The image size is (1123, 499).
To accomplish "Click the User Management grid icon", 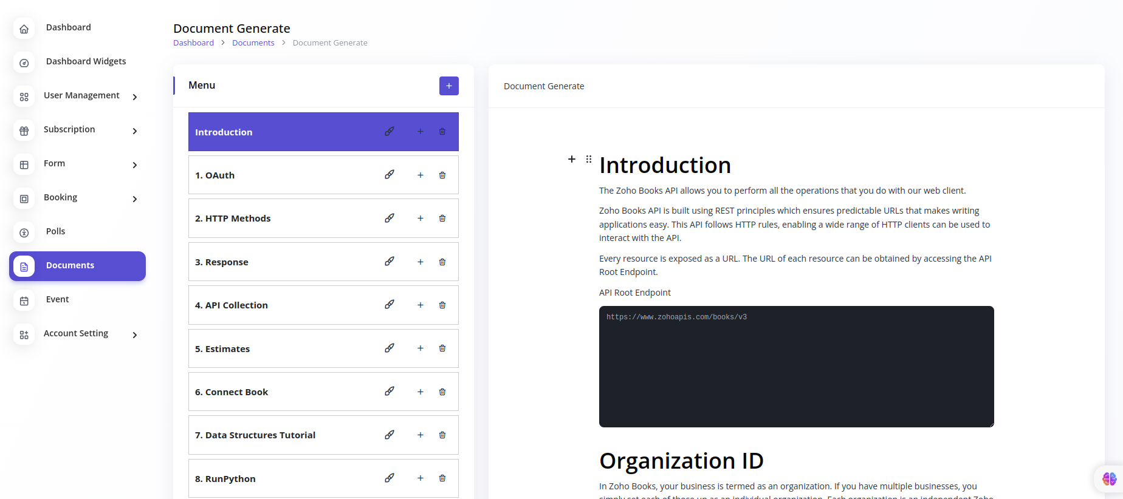I will pos(24,97).
